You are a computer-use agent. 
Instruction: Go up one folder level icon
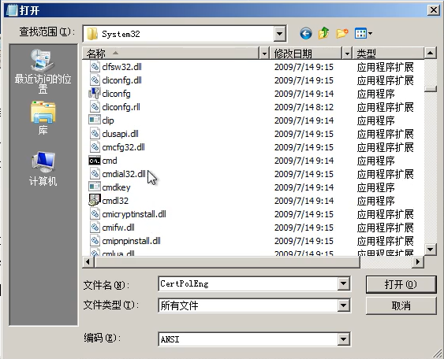pyautogui.click(x=324, y=33)
